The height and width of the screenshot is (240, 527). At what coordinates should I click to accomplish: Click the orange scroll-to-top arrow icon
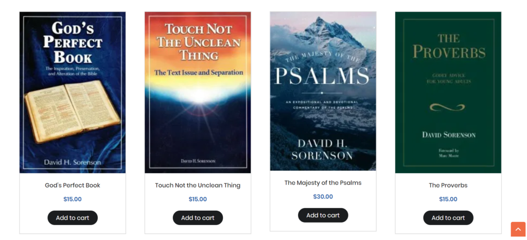pos(518,229)
